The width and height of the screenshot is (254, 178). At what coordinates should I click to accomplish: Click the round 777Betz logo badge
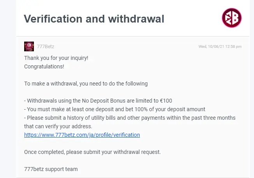coord(232,18)
